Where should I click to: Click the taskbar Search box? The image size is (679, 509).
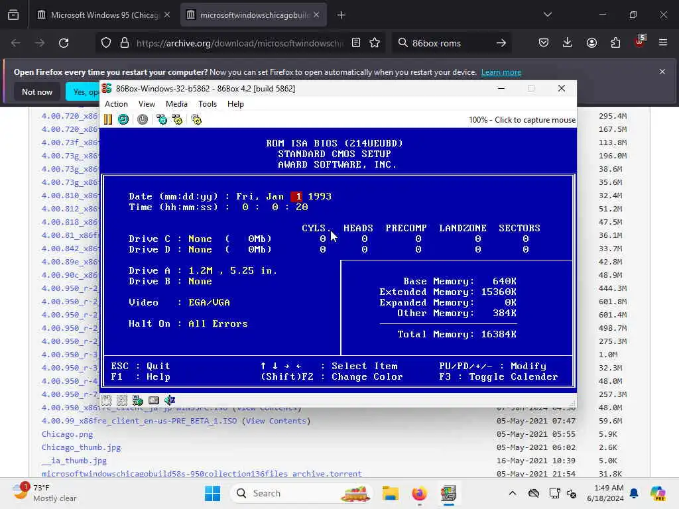pyautogui.click(x=302, y=493)
